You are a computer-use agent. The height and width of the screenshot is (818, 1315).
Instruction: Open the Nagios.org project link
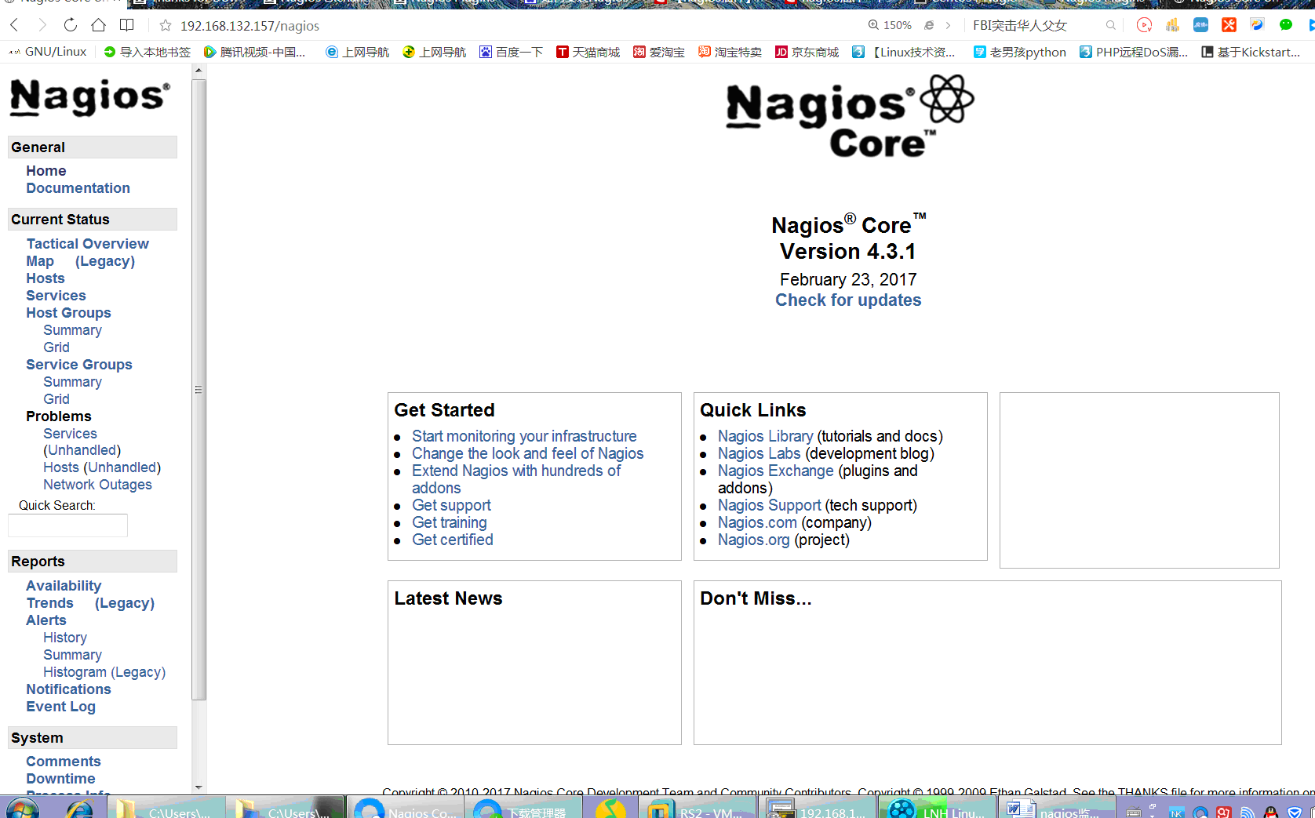point(753,540)
